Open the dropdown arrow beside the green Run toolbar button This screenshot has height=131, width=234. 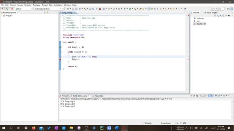point(132,9)
